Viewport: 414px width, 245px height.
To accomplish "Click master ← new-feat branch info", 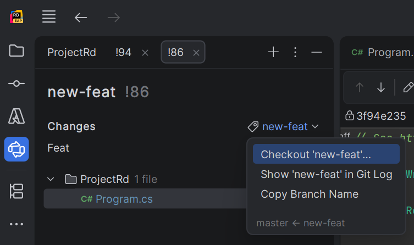I will [x=301, y=223].
